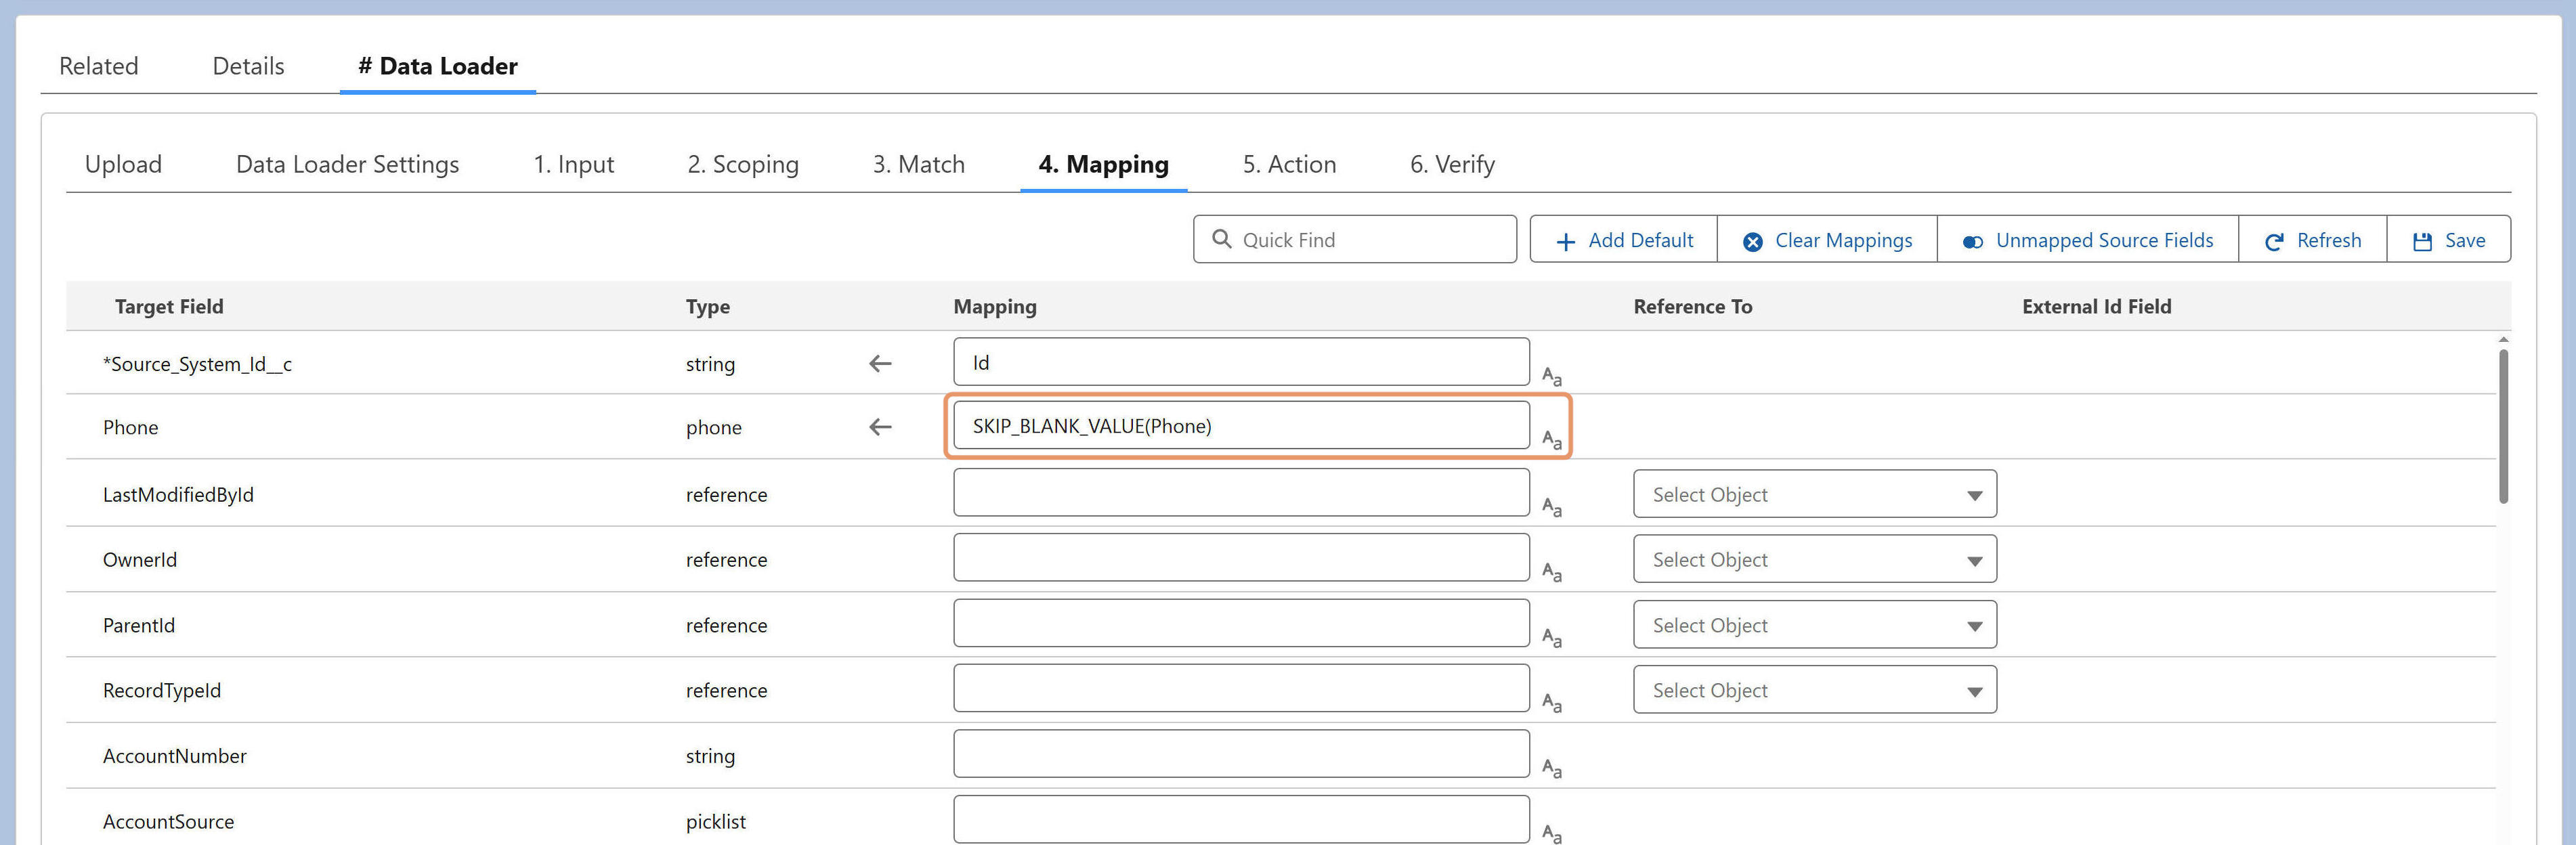Click the ParentId target field name
Image resolution: width=2576 pixels, height=845 pixels.
(x=139, y=625)
